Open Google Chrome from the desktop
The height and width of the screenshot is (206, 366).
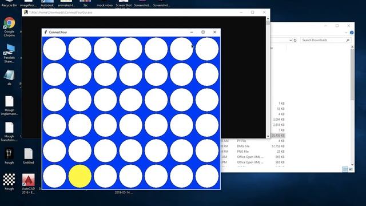9,26
